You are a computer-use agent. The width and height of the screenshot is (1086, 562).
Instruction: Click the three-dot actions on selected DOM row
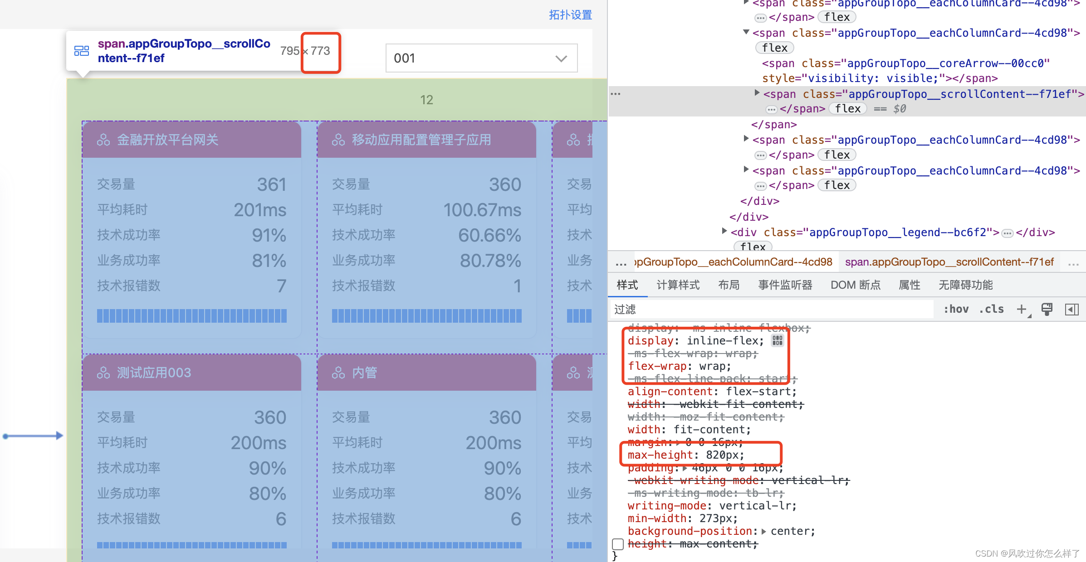[616, 94]
